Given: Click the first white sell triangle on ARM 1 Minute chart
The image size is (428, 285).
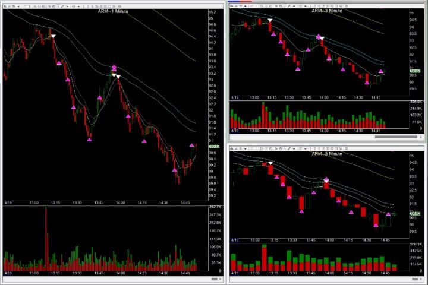Looking at the screenshot, I should click(53, 36).
